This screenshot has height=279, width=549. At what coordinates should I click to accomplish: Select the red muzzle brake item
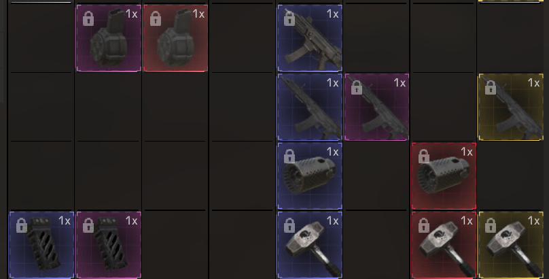point(444,176)
